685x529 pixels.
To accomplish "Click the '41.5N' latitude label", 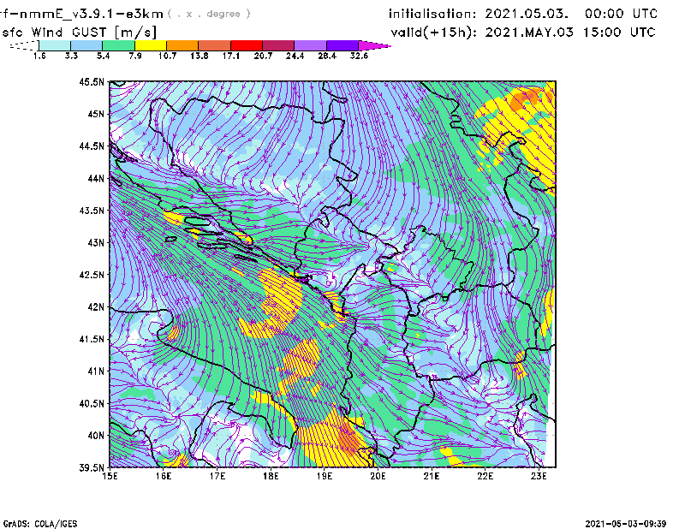I will [92, 339].
